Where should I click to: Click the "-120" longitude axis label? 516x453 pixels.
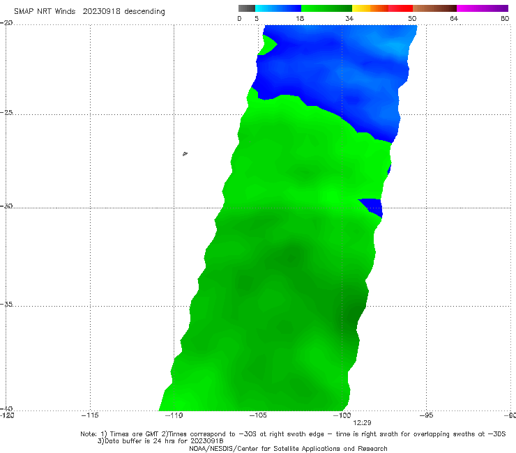click(x=7, y=415)
